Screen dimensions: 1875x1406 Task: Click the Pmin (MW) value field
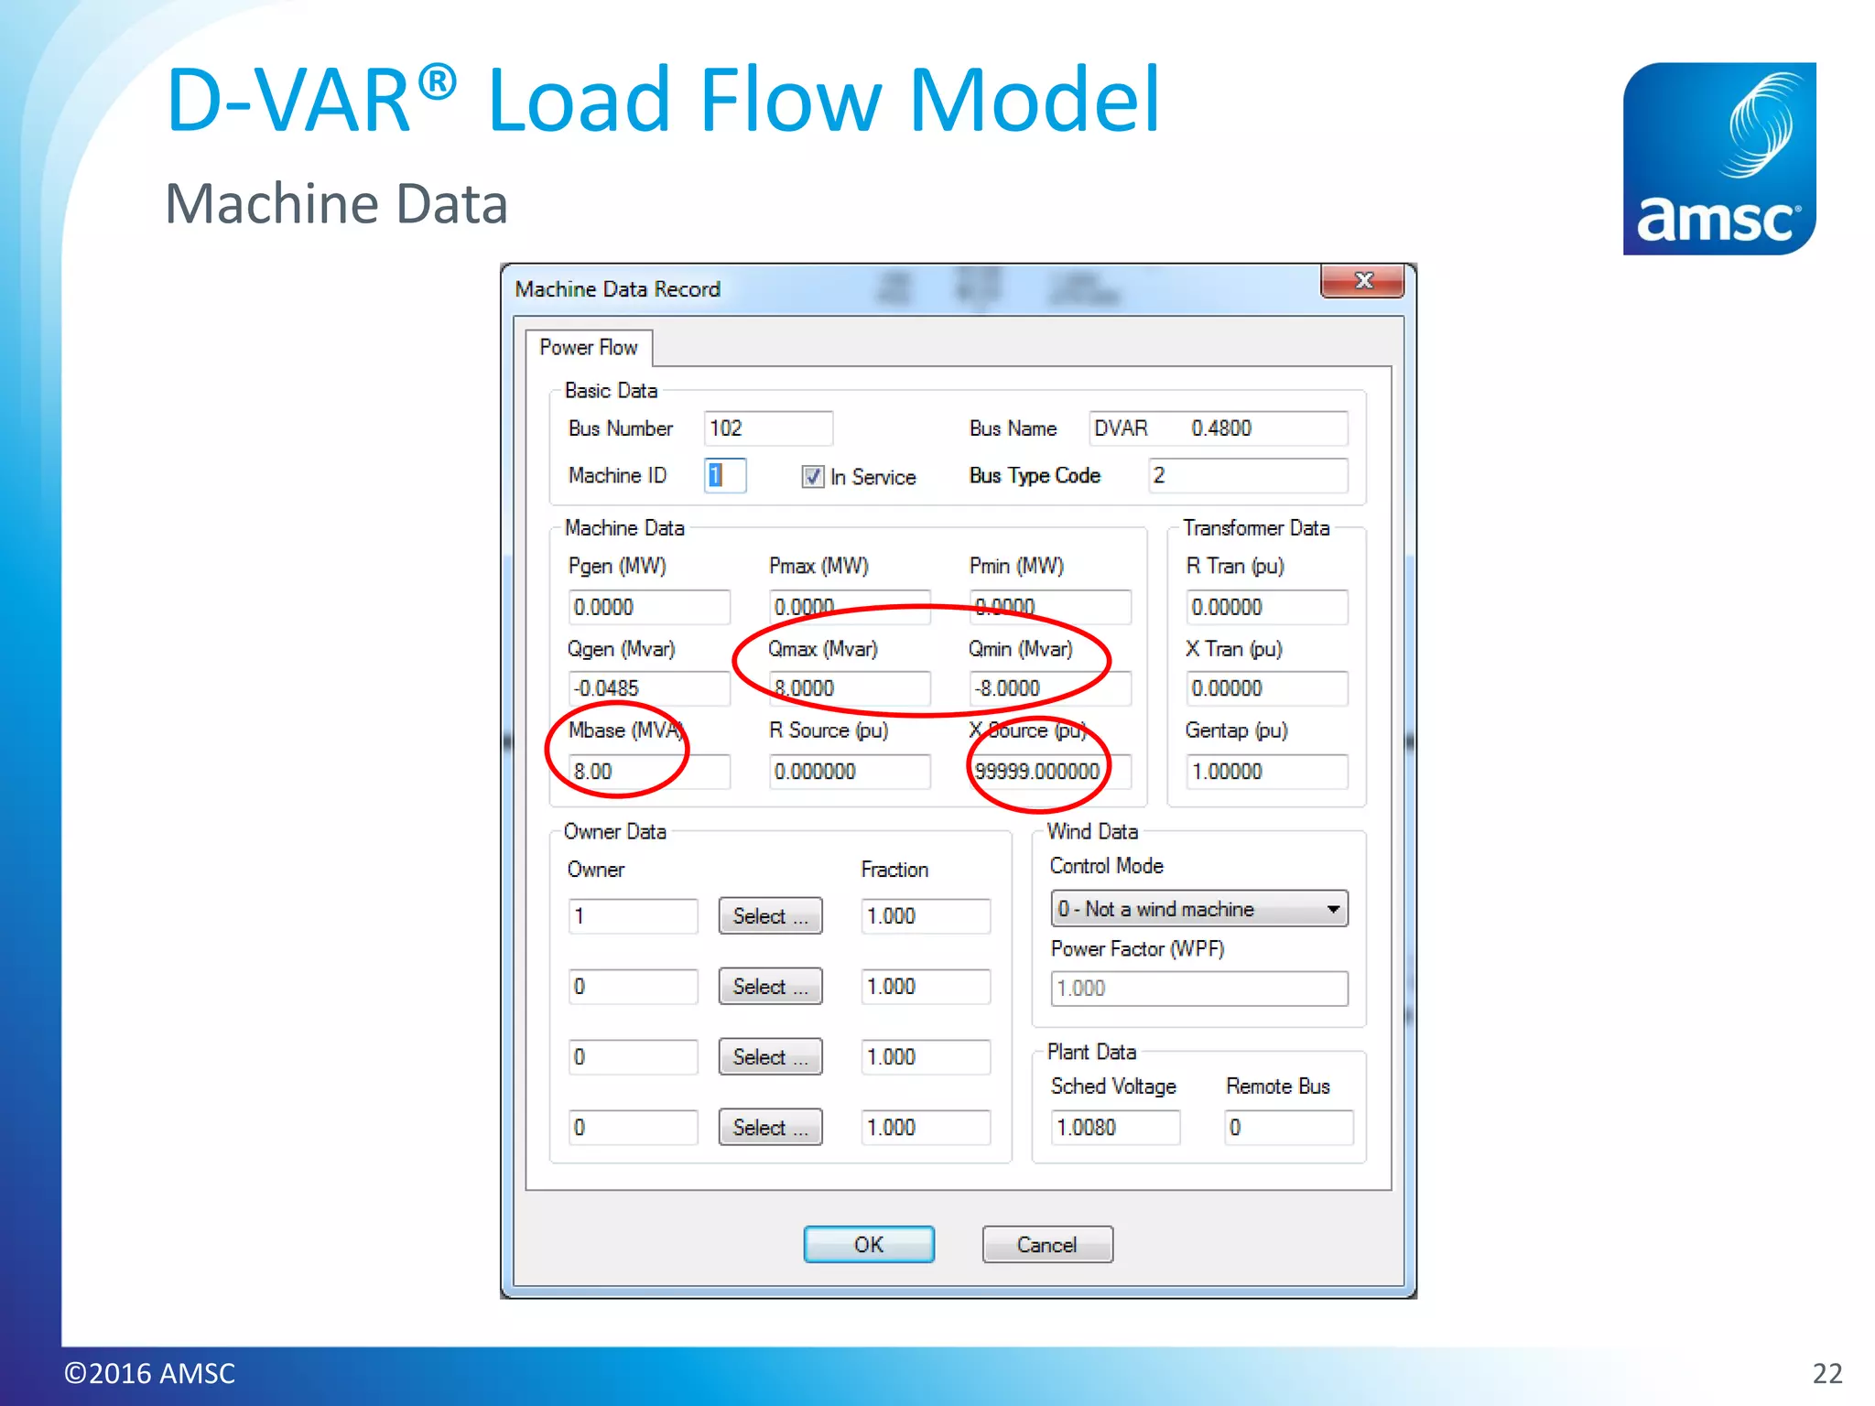1050,607
